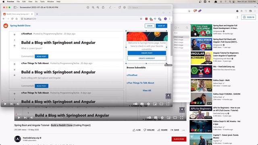This screenshot has height=145, width=258.
Task: Toggle the Preview sidebar button
Action: (x=15, y=7)
